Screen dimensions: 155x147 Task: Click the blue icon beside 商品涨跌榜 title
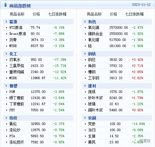[x=6, y=5]
